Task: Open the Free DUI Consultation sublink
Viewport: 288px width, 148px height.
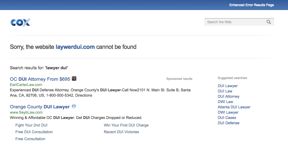Action: click(34, 132)
